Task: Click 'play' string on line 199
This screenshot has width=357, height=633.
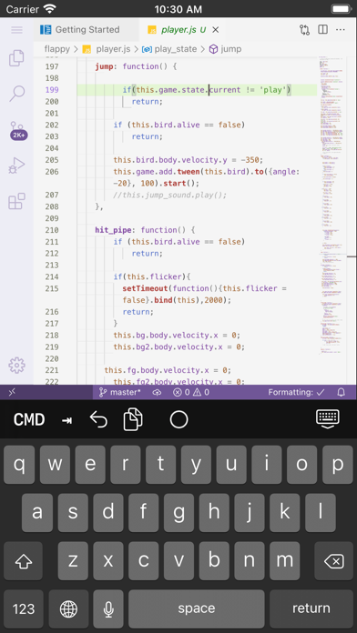Action: click(274, 90)
